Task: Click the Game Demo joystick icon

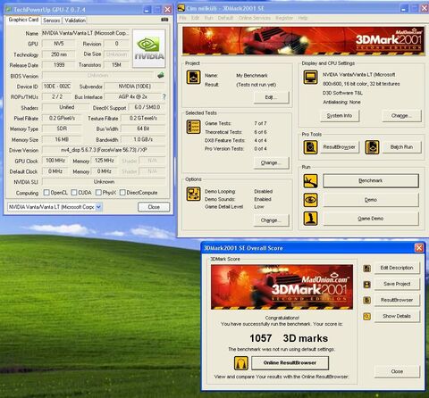Action: point(310,219)
